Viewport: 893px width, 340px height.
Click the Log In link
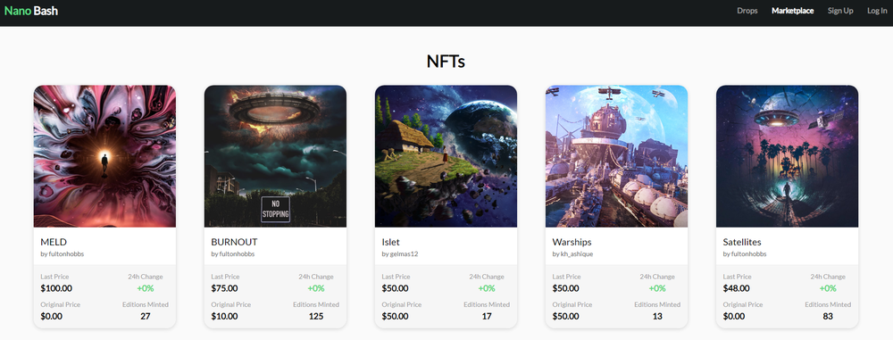877,11
